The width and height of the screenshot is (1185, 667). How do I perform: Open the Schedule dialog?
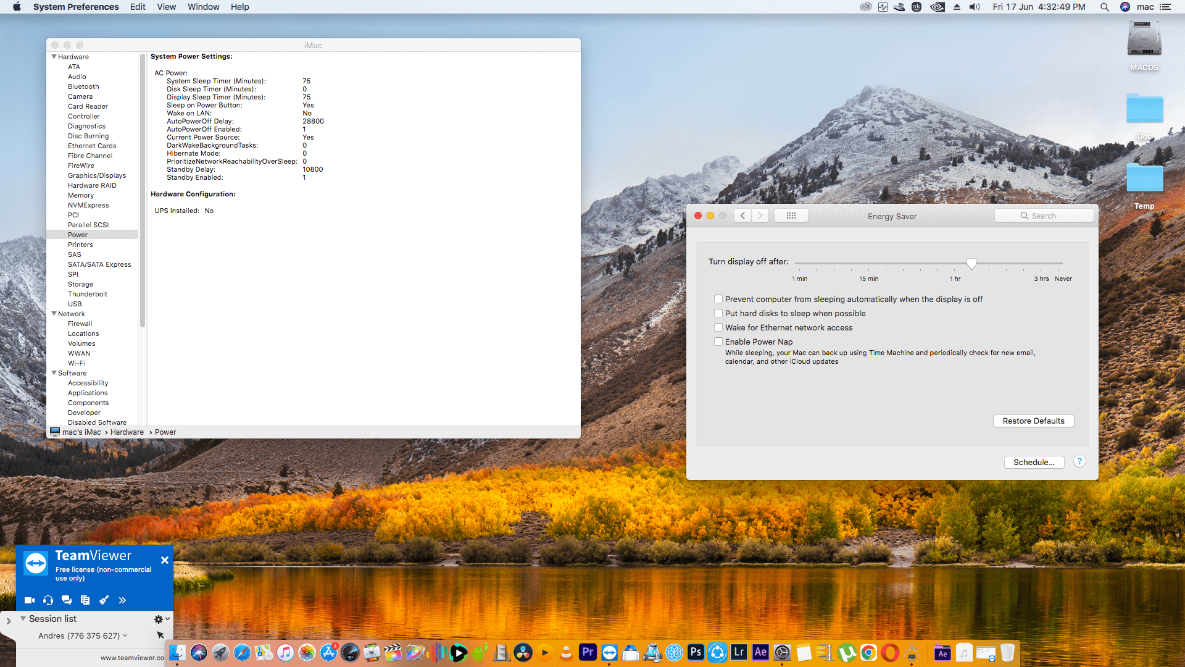tap(1033, 462)
